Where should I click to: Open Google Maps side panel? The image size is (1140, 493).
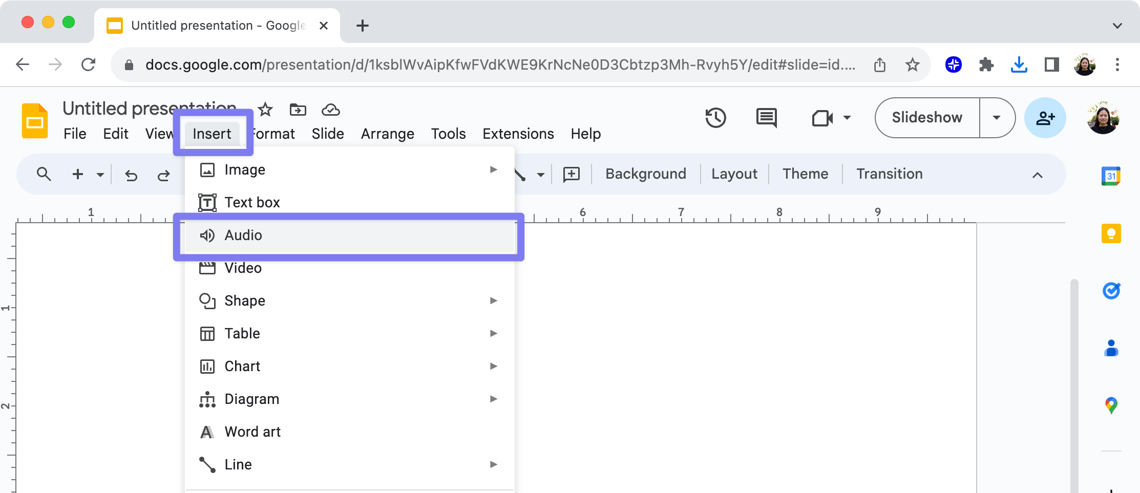click(1111, 405)
